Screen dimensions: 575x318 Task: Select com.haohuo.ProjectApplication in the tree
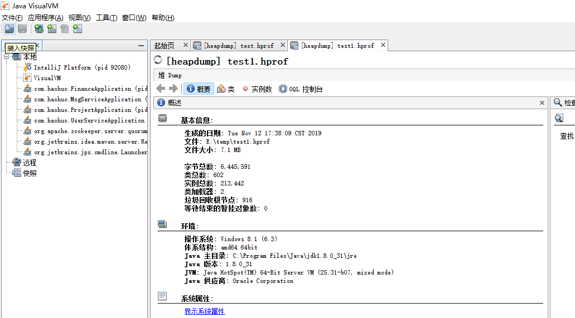[90, 110]
